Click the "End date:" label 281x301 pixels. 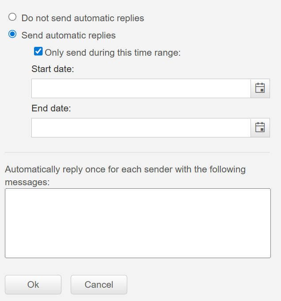point(51,108)
